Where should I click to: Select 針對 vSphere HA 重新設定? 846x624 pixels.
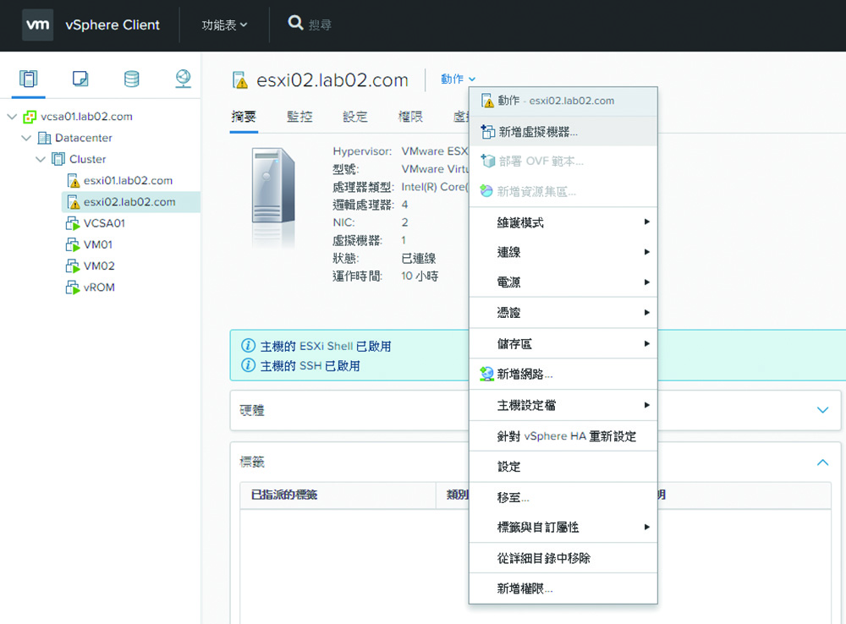point(563,435)
